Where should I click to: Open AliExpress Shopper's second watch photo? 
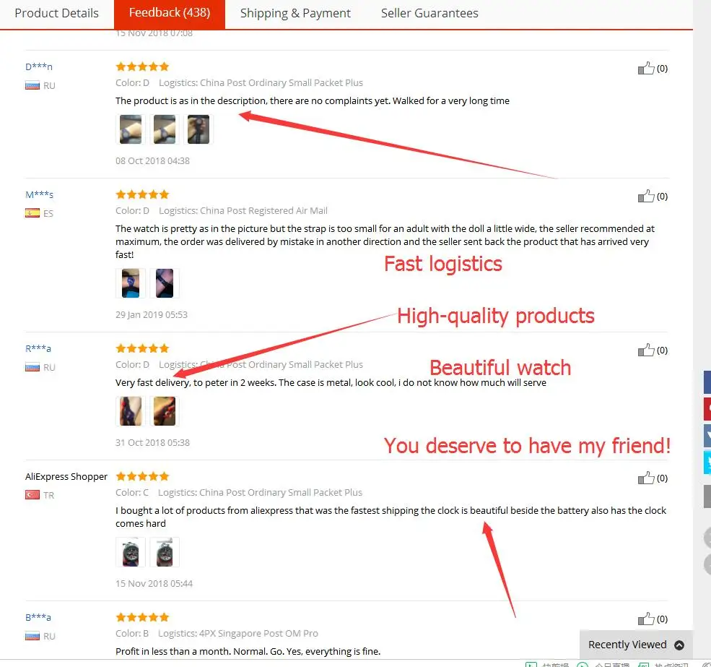165,552
